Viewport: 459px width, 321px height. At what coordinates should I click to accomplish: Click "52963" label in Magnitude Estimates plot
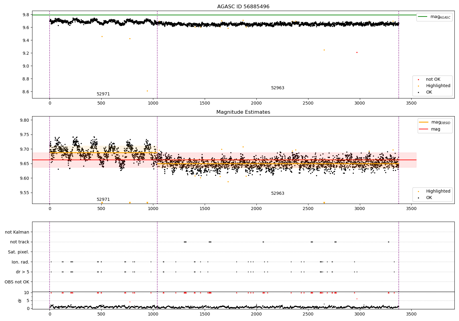(278, 194)
